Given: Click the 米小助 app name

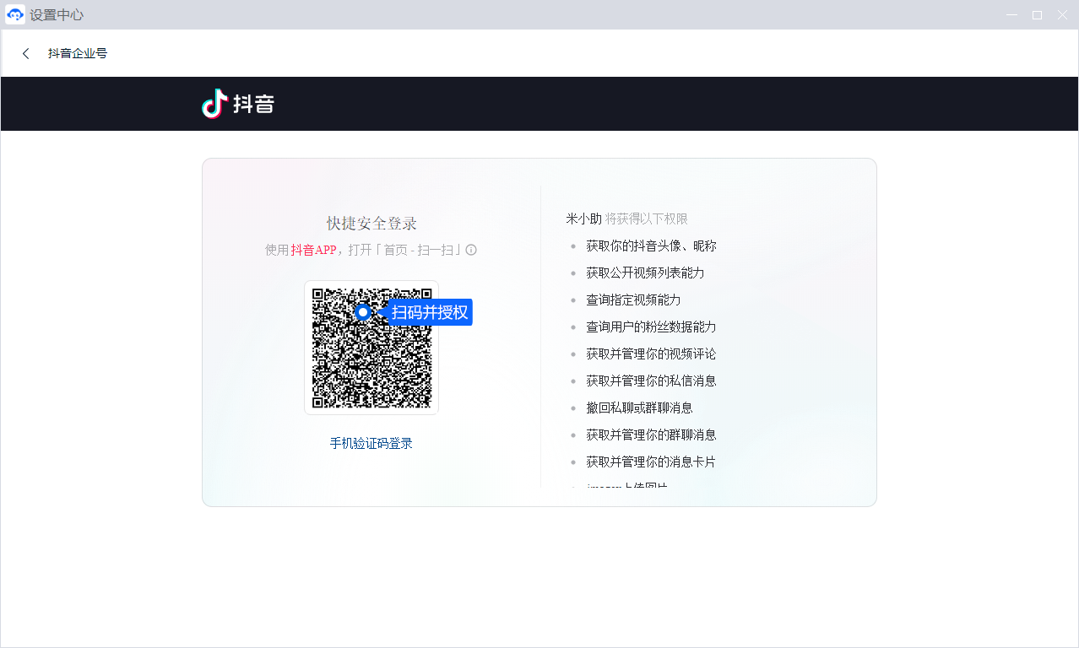Looking at the screenshot, I should point(584,219).
